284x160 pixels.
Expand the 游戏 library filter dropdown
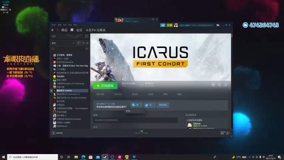[63, 43]
